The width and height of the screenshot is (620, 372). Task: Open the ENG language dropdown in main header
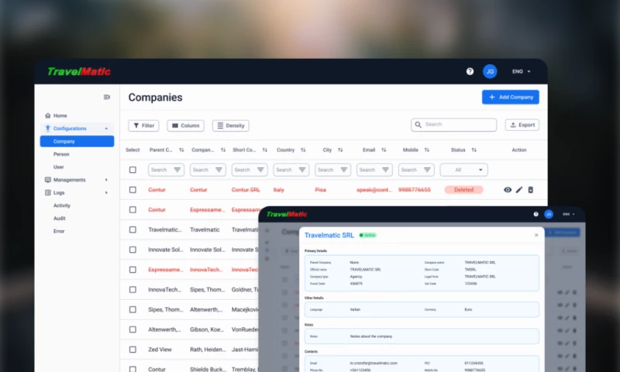(521, 71)
